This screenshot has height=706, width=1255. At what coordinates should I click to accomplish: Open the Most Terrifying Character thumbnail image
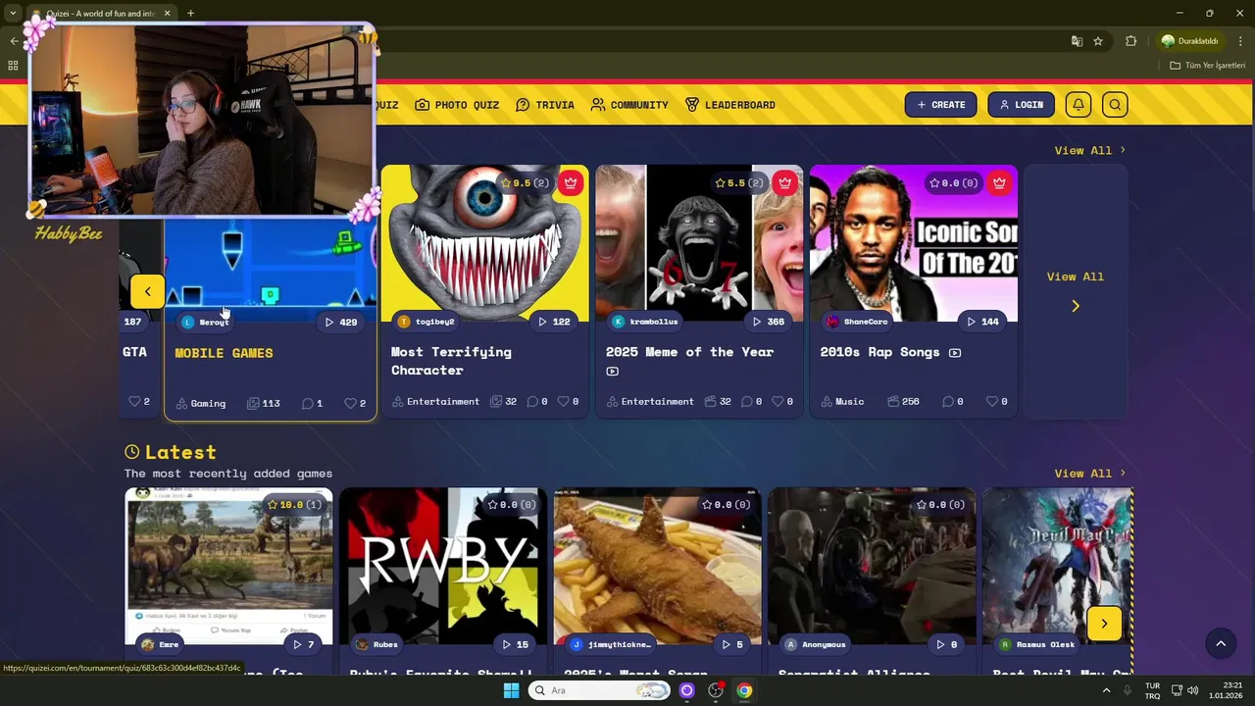tap(484, 243)
